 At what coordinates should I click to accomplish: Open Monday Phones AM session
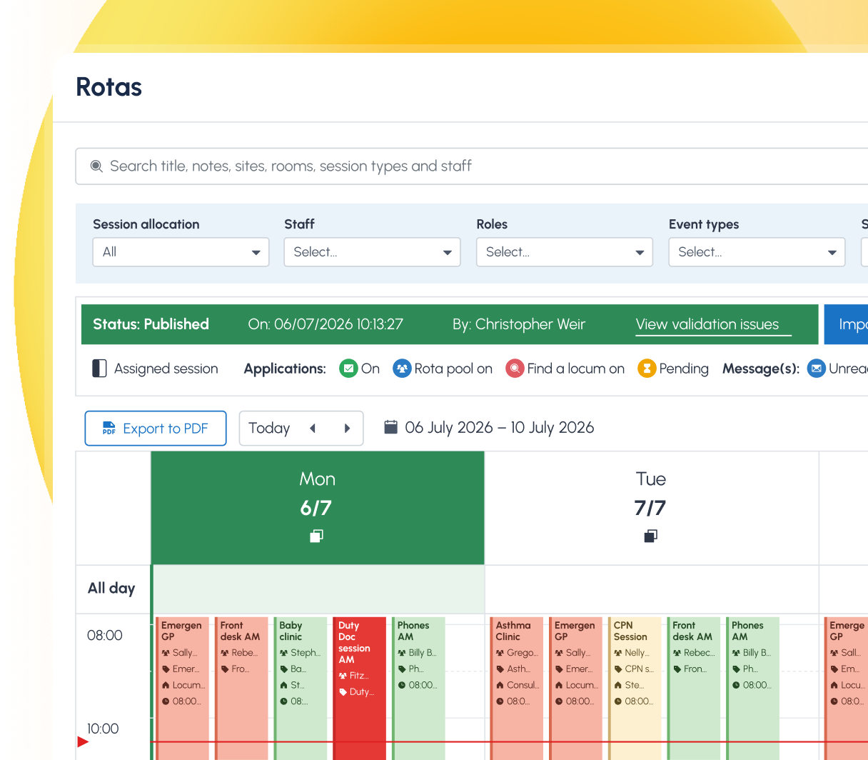coord(418,689)
